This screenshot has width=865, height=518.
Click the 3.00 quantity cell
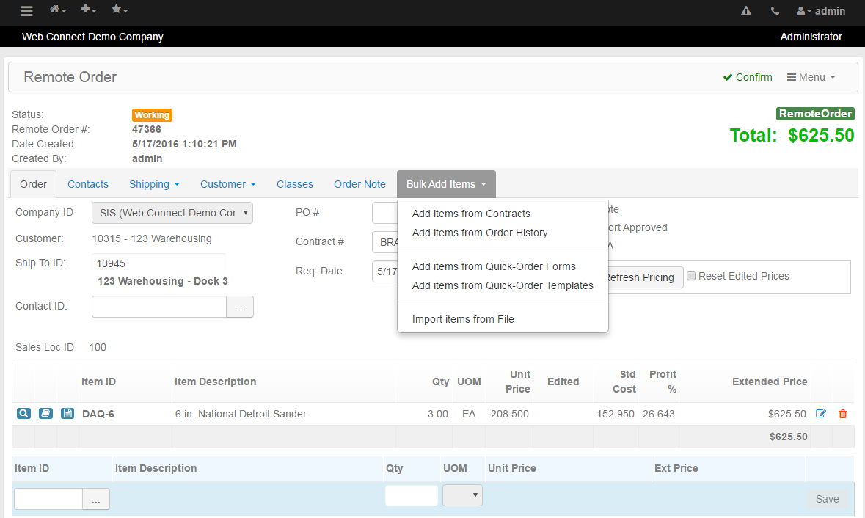pos(437,414)
